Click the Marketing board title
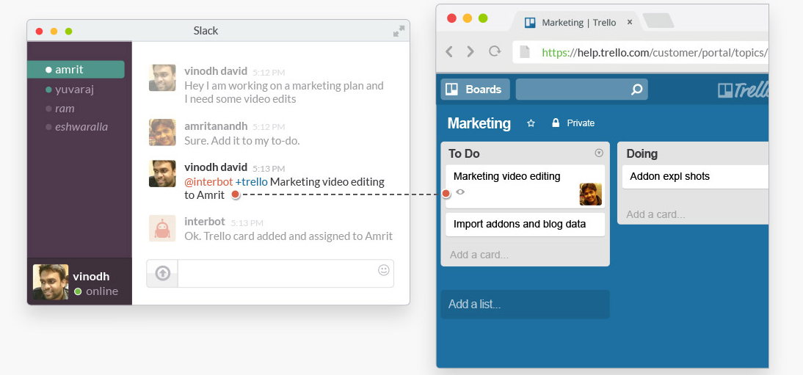 pyautogui.click(x=479, y=123)
